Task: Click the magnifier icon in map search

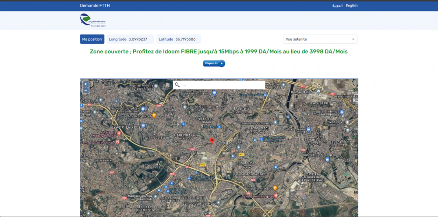Action: click(x=177, y=85)
